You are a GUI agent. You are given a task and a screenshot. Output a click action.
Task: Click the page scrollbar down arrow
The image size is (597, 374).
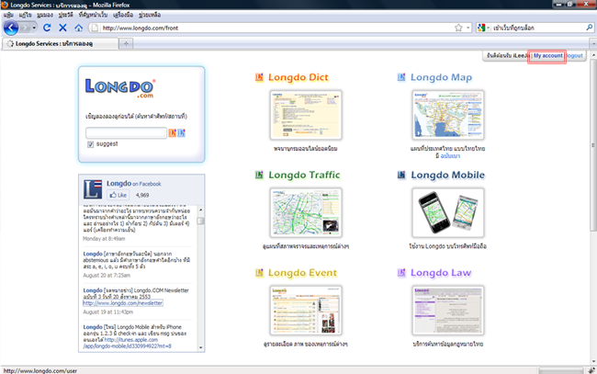click(593, 361)
